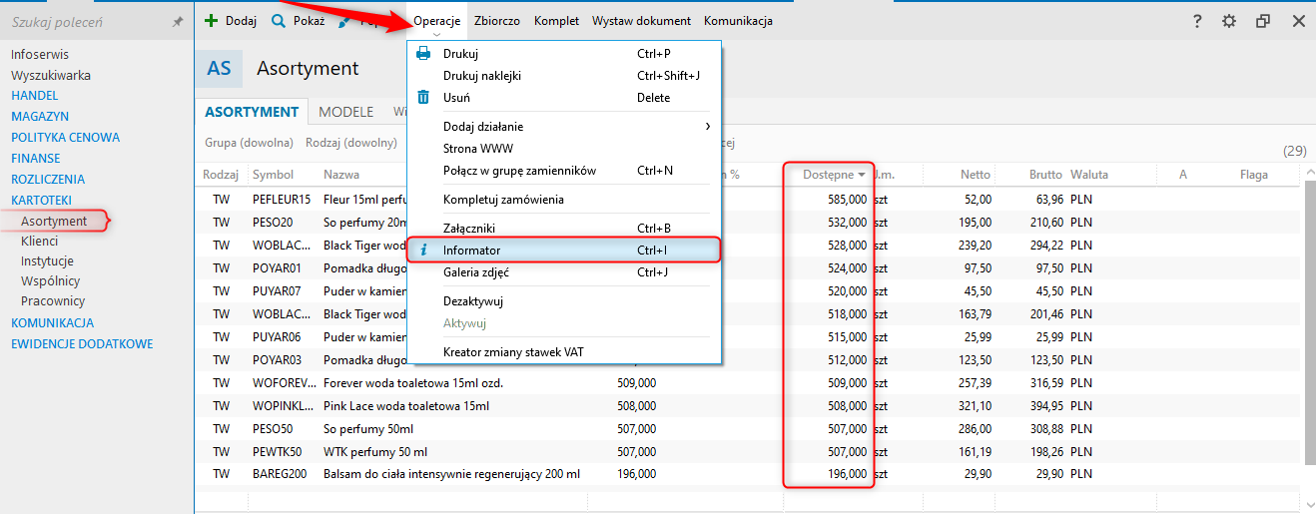Click the Waluta column header
Viewport: 1316px width, 514px height.
[x=1089, y=175]
